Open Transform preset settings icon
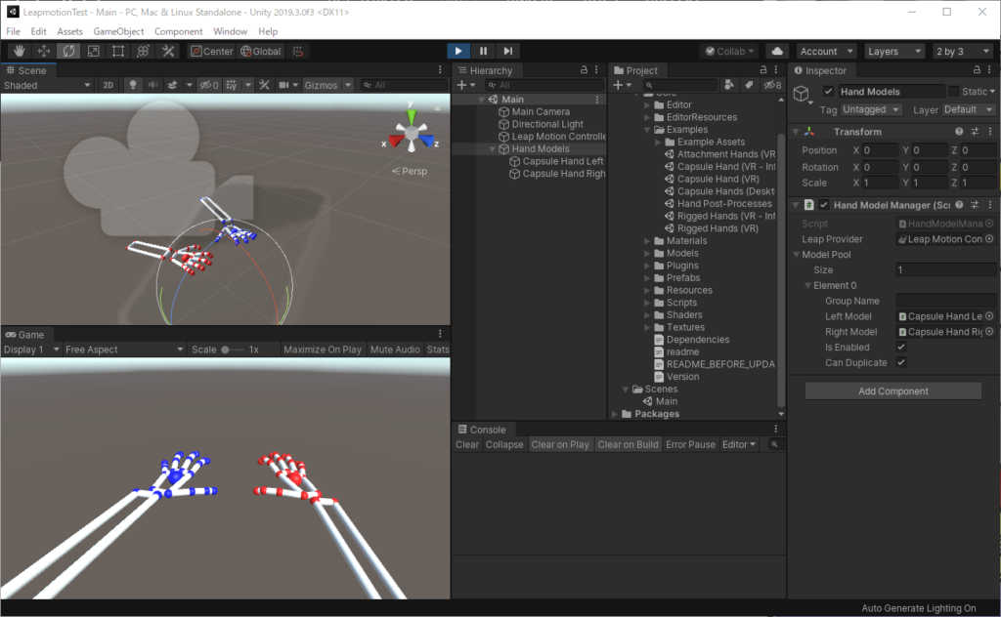1001x617 pixels. click(x=975, y=131)
